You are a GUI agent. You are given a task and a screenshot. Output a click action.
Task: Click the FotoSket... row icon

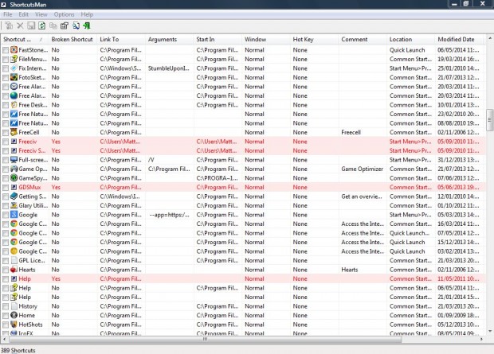(x=14, y=77)
